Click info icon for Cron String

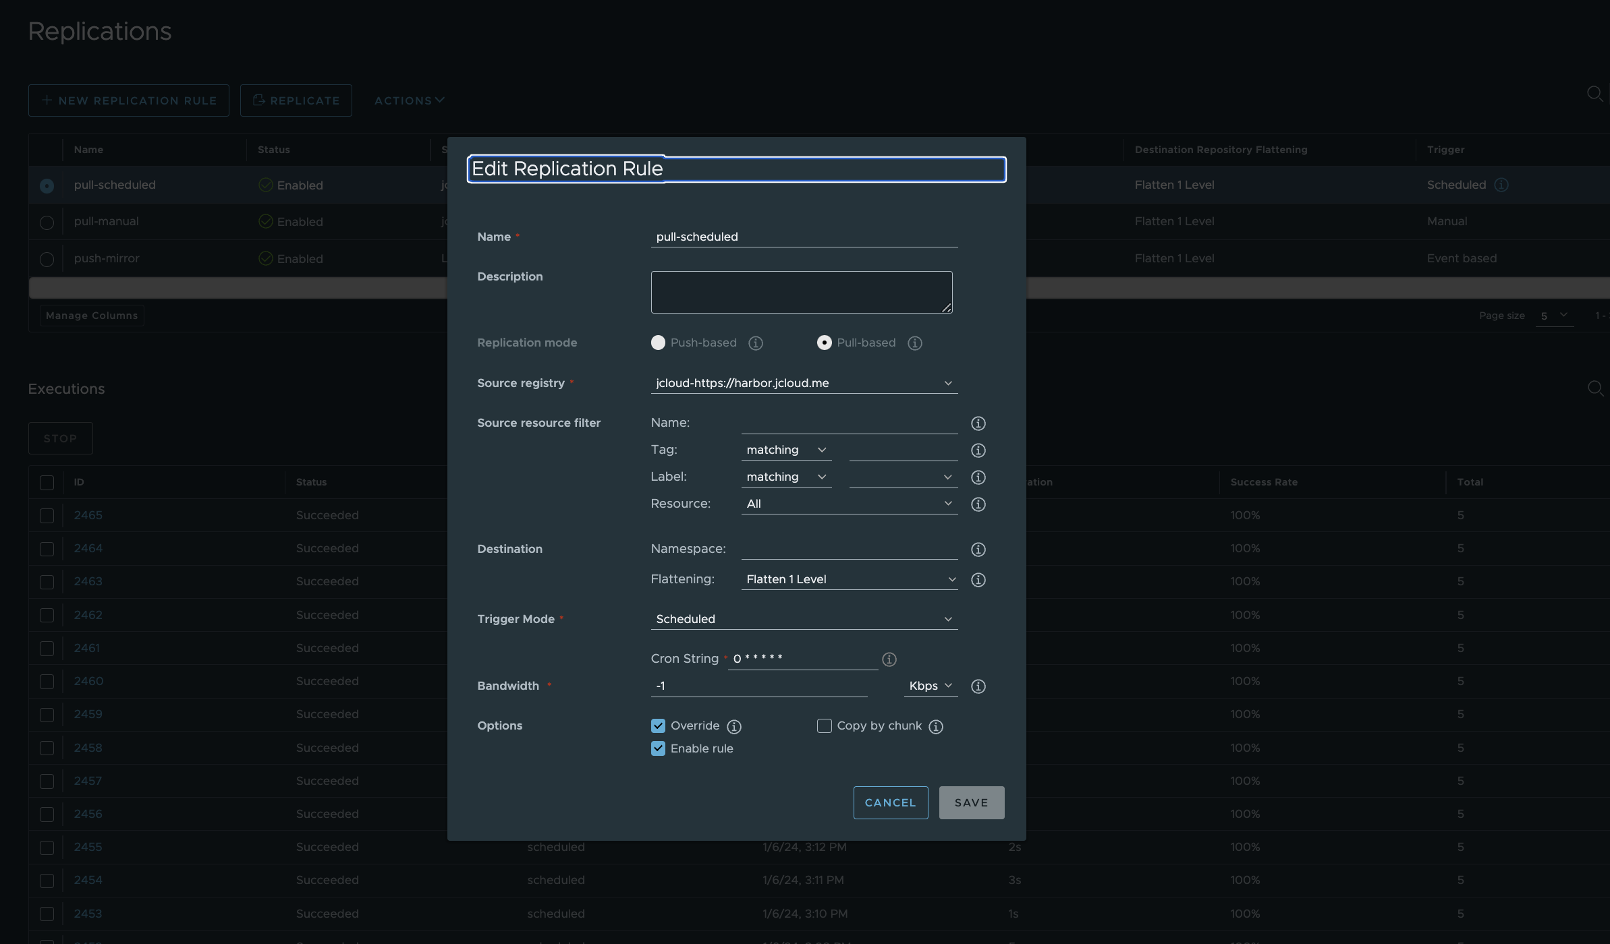click(x=889, y=659)
